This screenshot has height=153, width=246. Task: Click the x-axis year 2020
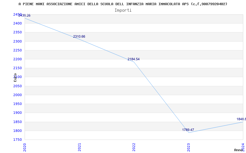point(25,147)
